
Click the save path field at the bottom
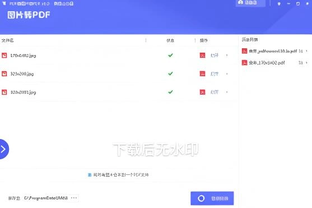46,198
